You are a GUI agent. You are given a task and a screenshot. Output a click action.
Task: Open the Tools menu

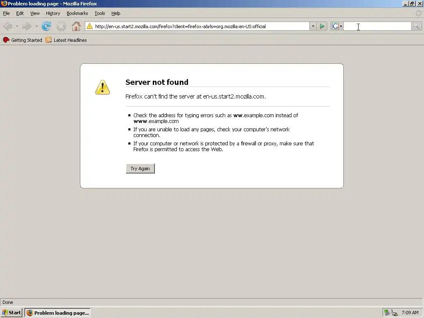(100, 13)
